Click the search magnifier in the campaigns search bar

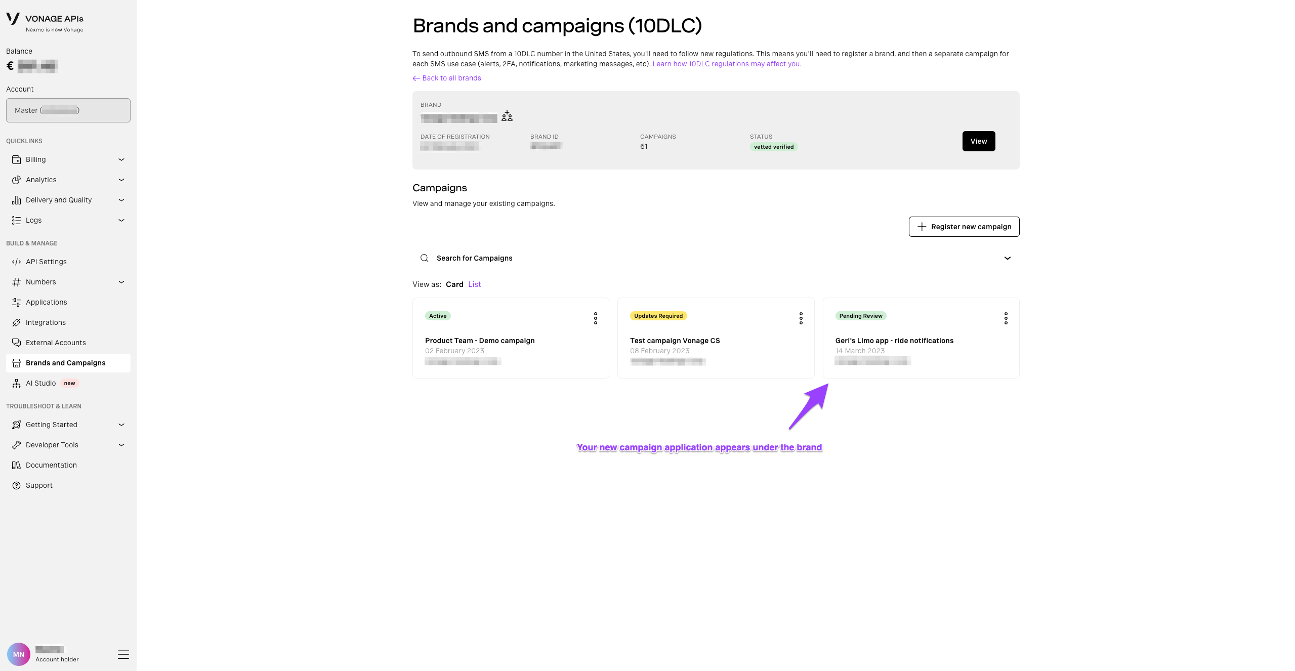[425, 258]
